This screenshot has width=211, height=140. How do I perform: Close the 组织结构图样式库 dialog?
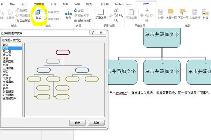pos(101,32)
